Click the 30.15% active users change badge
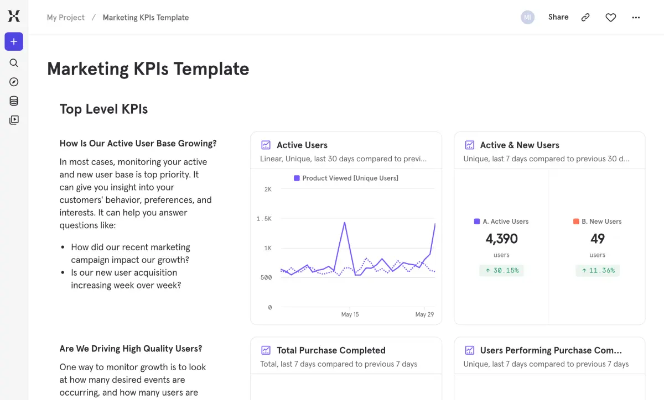This screenshot has width=664, height=400. [501, 271]
